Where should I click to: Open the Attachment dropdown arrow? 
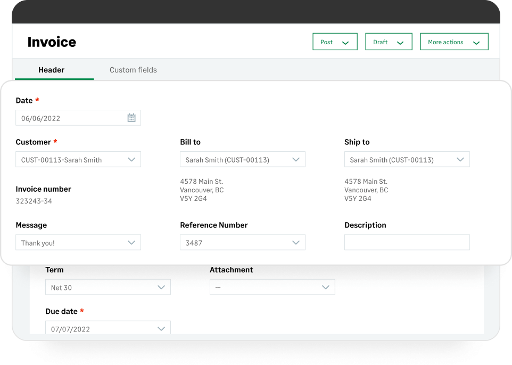325,287
